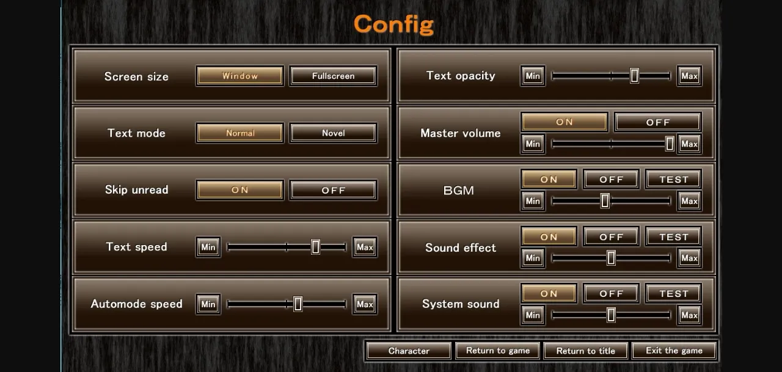Return to game from Config

click(497, 351)
